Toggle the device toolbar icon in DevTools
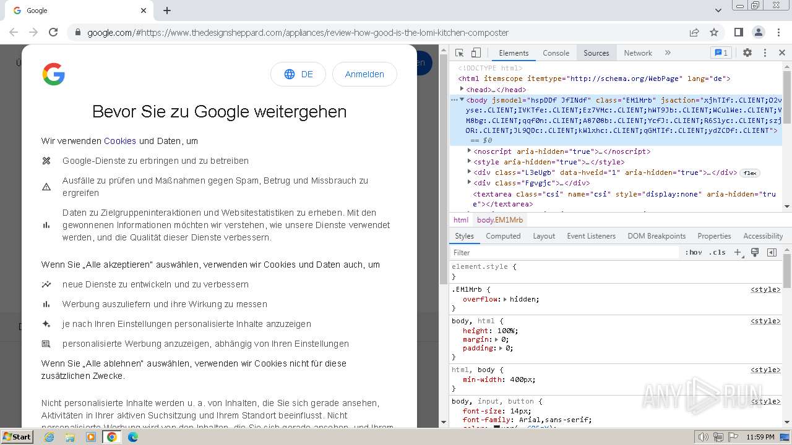The image size is (792, 445). [x=476, y=53]
